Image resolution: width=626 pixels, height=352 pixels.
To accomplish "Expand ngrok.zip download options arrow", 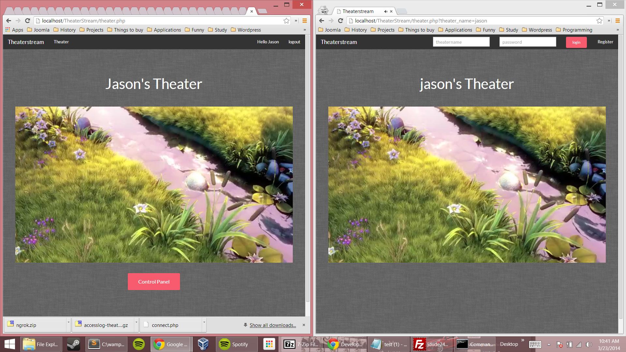I will tap(68, 322).
